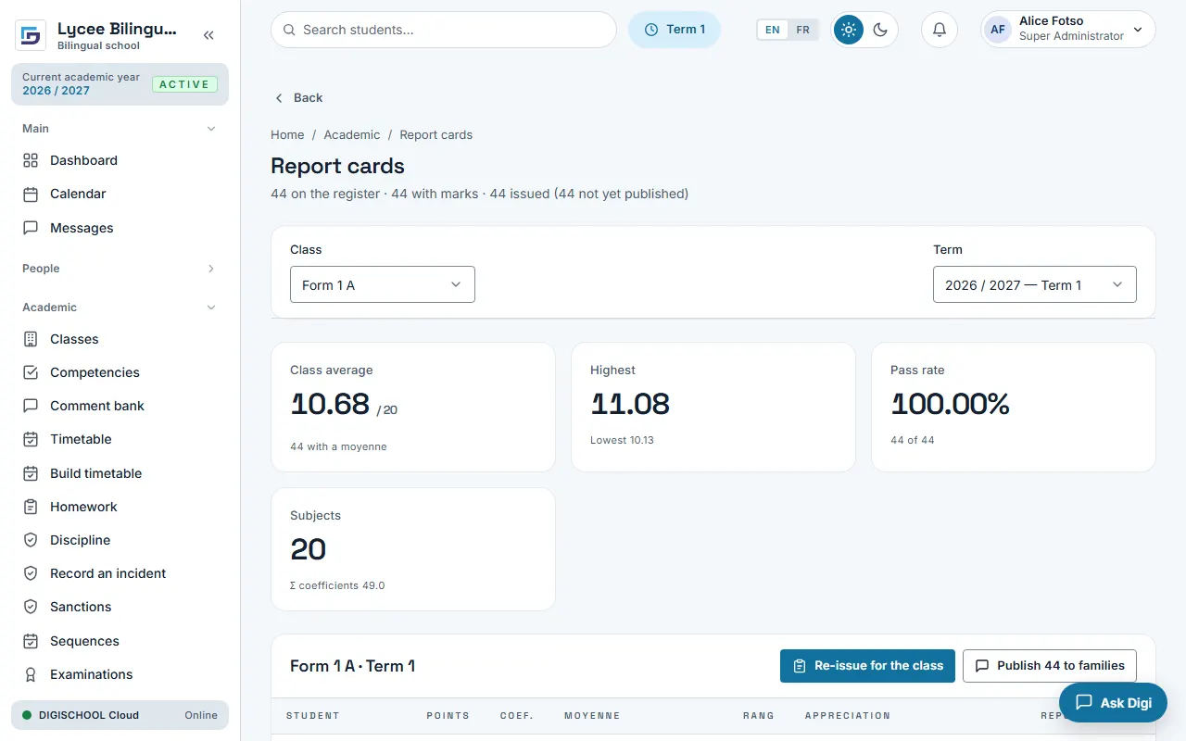
Task: Collapse the Academic sidebar section
Action: pos(120,308)
